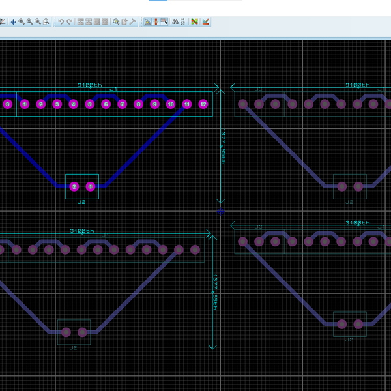
Task: Click the decompose tool hammer icon
Action: point(132,22)
